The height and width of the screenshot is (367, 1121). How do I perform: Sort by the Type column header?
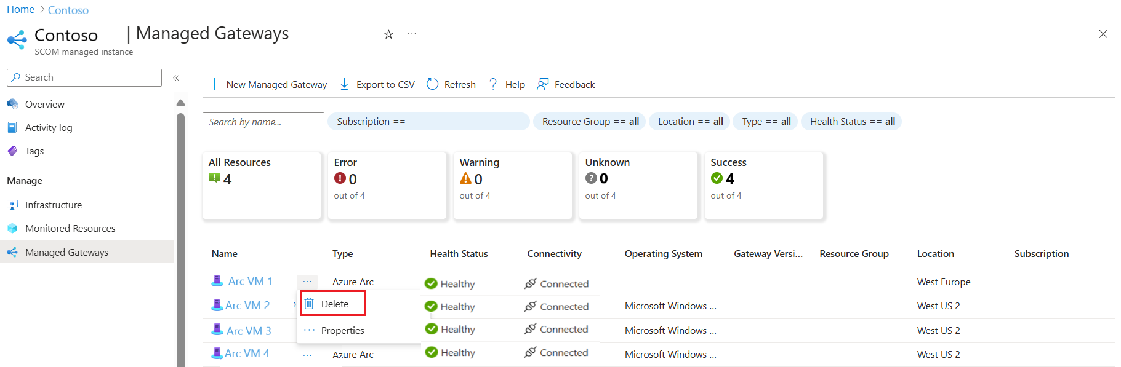point(343,254)
